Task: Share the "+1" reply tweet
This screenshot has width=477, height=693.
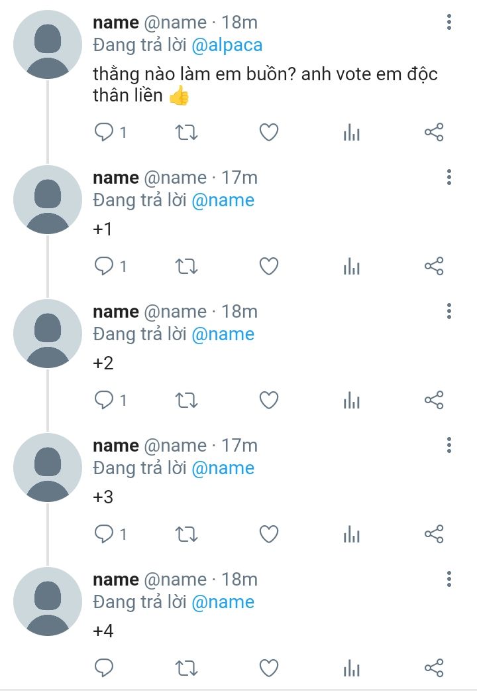Action: pyautogui.click(x=433, y=267)
